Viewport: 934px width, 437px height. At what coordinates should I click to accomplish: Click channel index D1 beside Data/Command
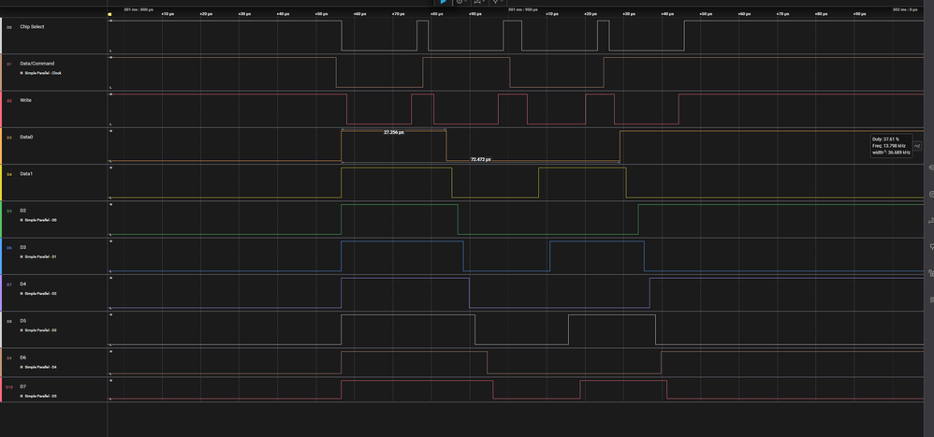coord(9,64)
